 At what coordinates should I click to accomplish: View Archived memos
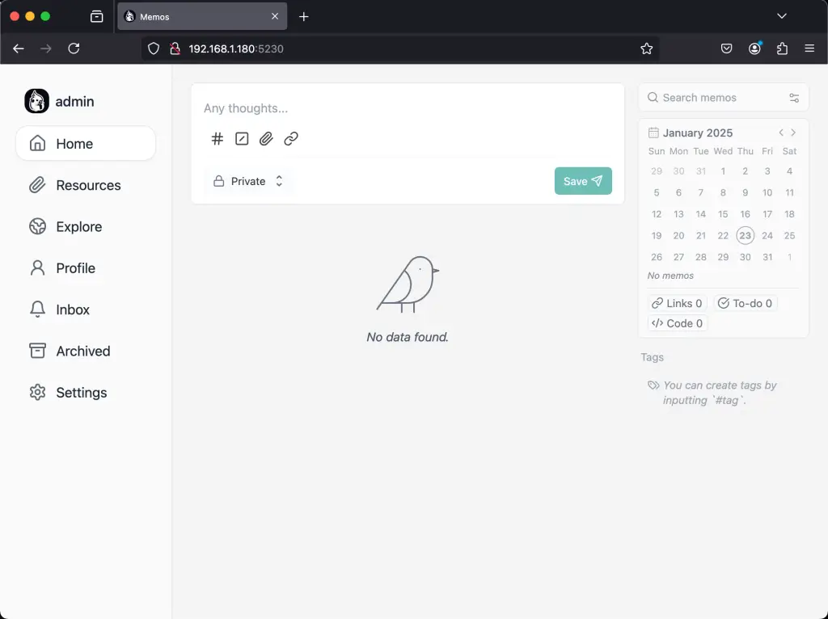coord(82,351)
